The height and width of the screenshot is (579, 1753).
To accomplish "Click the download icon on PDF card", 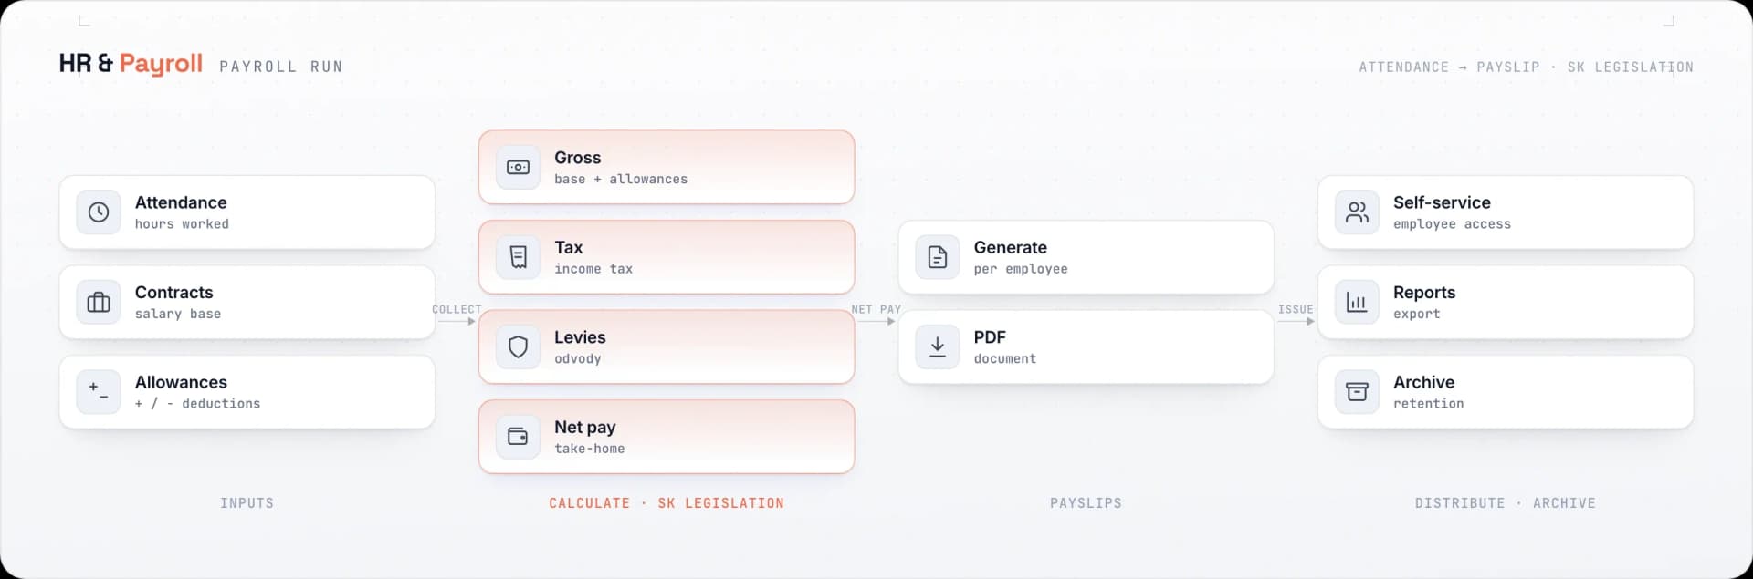I will 938,347.
